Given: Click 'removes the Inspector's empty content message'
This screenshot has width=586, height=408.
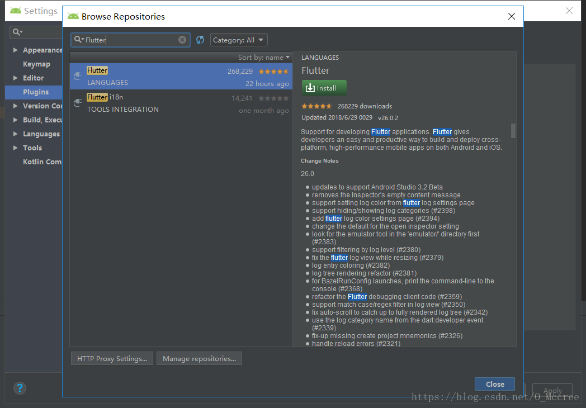Looking at the screenshot, I should click(x=386, y=195).
